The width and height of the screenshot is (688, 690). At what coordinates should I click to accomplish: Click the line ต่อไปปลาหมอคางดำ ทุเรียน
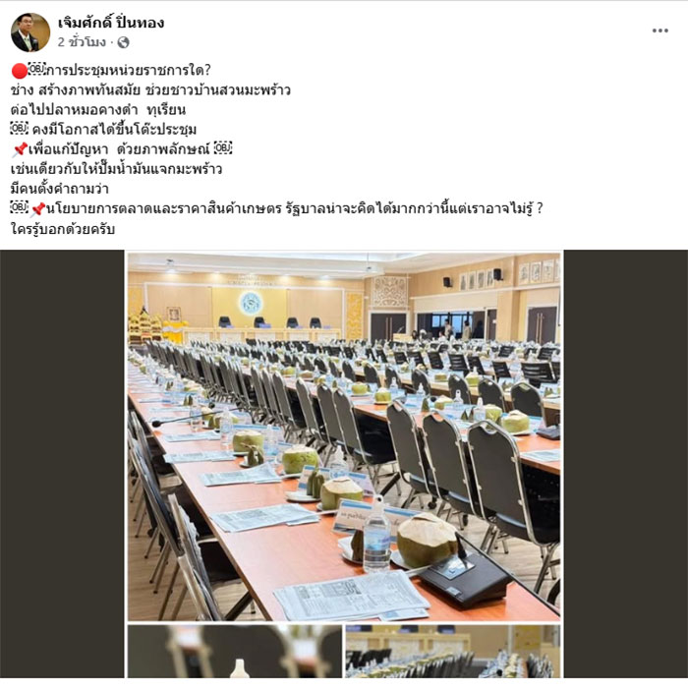click(x=98, y=109)
